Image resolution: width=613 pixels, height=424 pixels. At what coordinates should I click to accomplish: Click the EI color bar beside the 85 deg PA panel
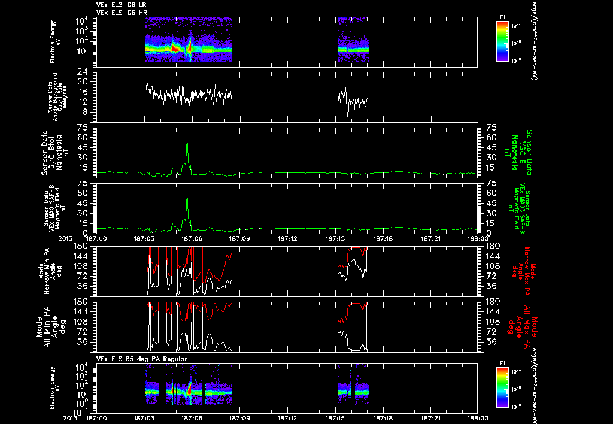(x=502, y=387)
